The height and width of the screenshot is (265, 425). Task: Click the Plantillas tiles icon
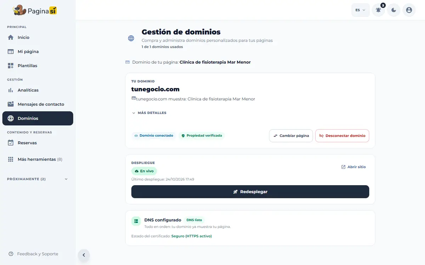(x=11, y=66)
